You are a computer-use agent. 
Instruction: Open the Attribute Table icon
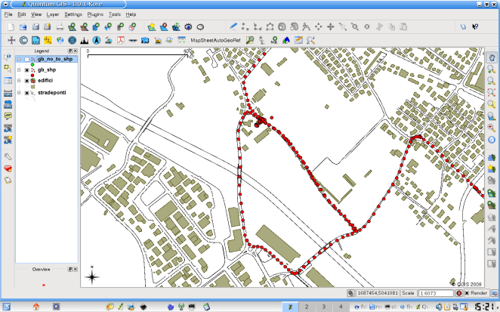click(8, 81)
